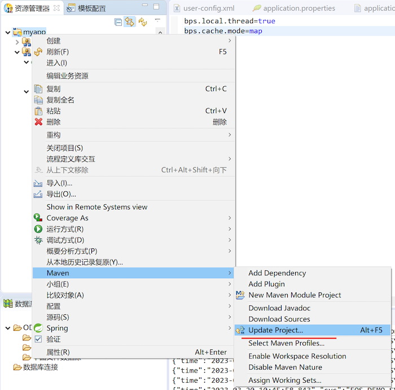Click the Coverage As icon

coord(38,218)
